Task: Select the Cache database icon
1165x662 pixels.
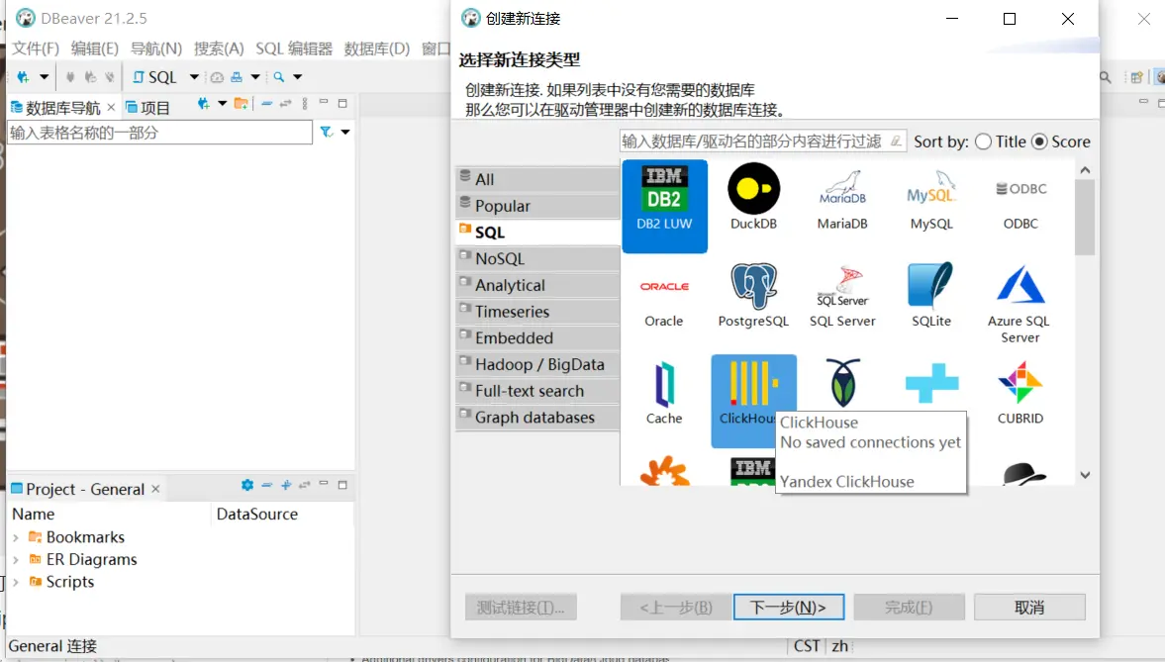Action: (x=663, y=392)
